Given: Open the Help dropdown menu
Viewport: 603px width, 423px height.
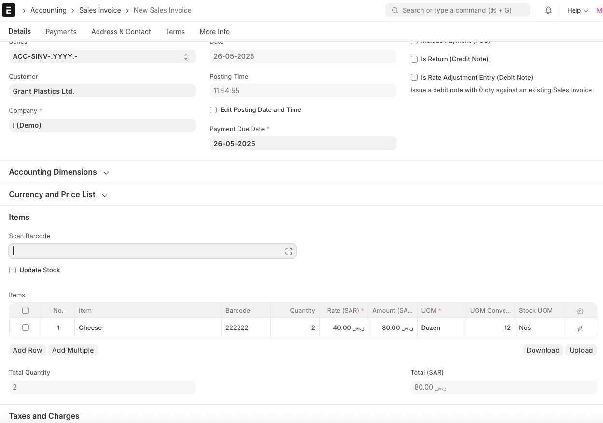Looking at the screenshot, I should coord(577,10).
